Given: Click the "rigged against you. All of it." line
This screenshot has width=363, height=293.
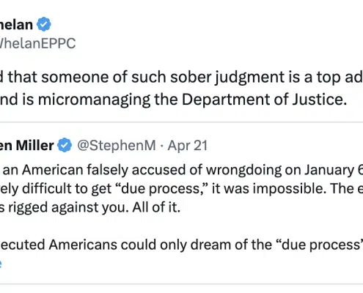Looking at the screenshot, I should 90,207.
